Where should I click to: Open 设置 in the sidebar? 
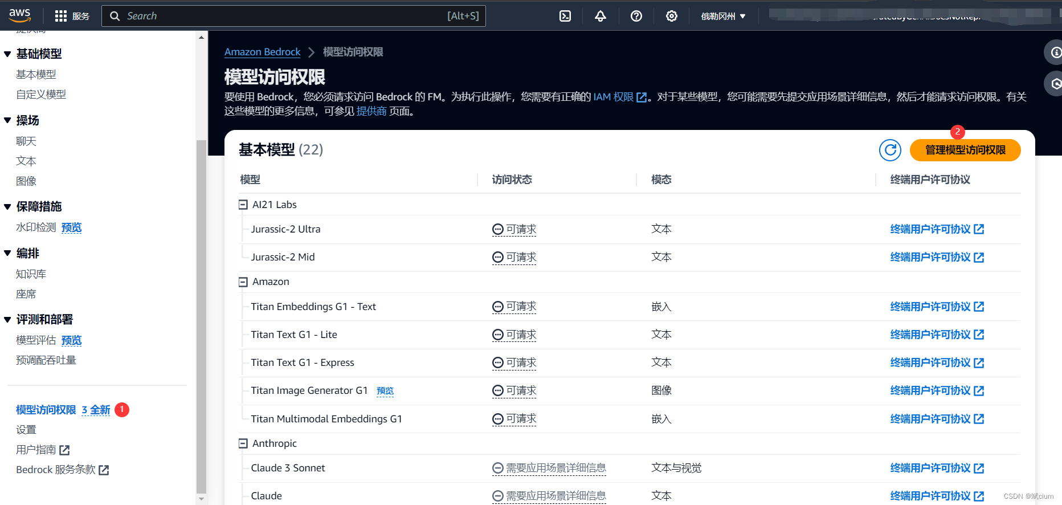(26, 430)
